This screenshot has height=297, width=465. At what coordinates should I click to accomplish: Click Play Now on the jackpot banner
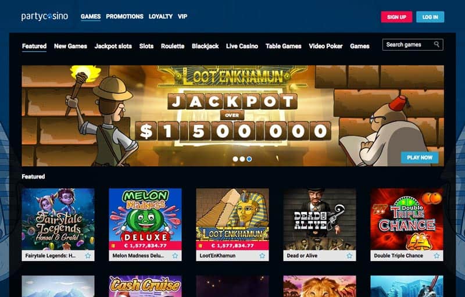(420, 158)
